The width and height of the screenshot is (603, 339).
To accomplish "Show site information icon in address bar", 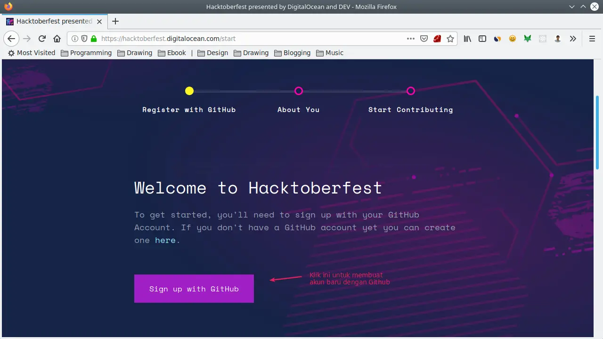I will click(75, 39).
